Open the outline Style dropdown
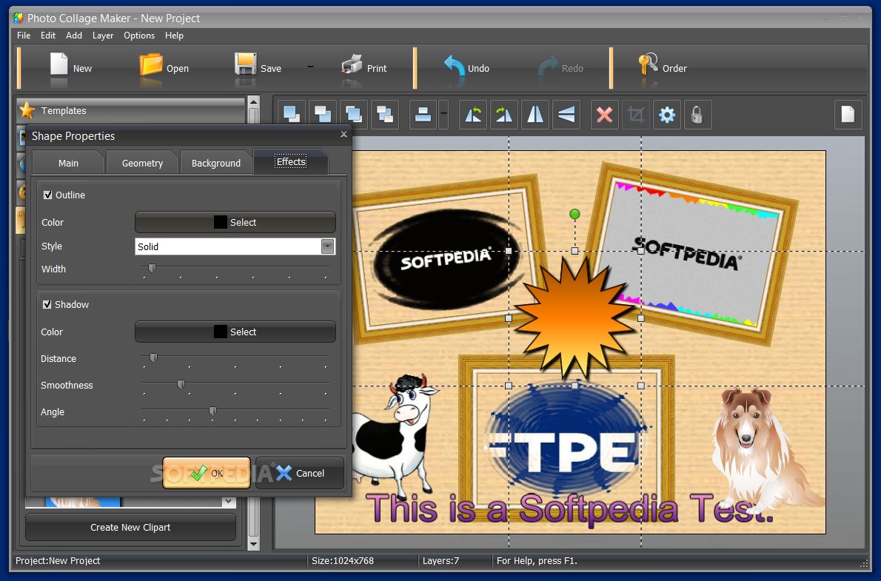881x581 pixels. (x=327, y=246)
